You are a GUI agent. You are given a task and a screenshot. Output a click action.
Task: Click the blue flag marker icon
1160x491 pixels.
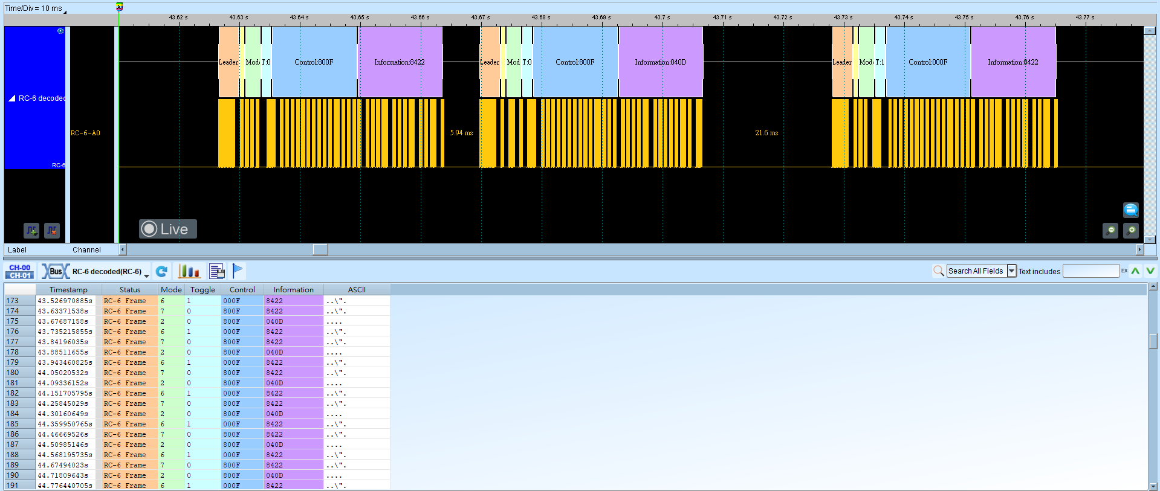tap(238, 271)
